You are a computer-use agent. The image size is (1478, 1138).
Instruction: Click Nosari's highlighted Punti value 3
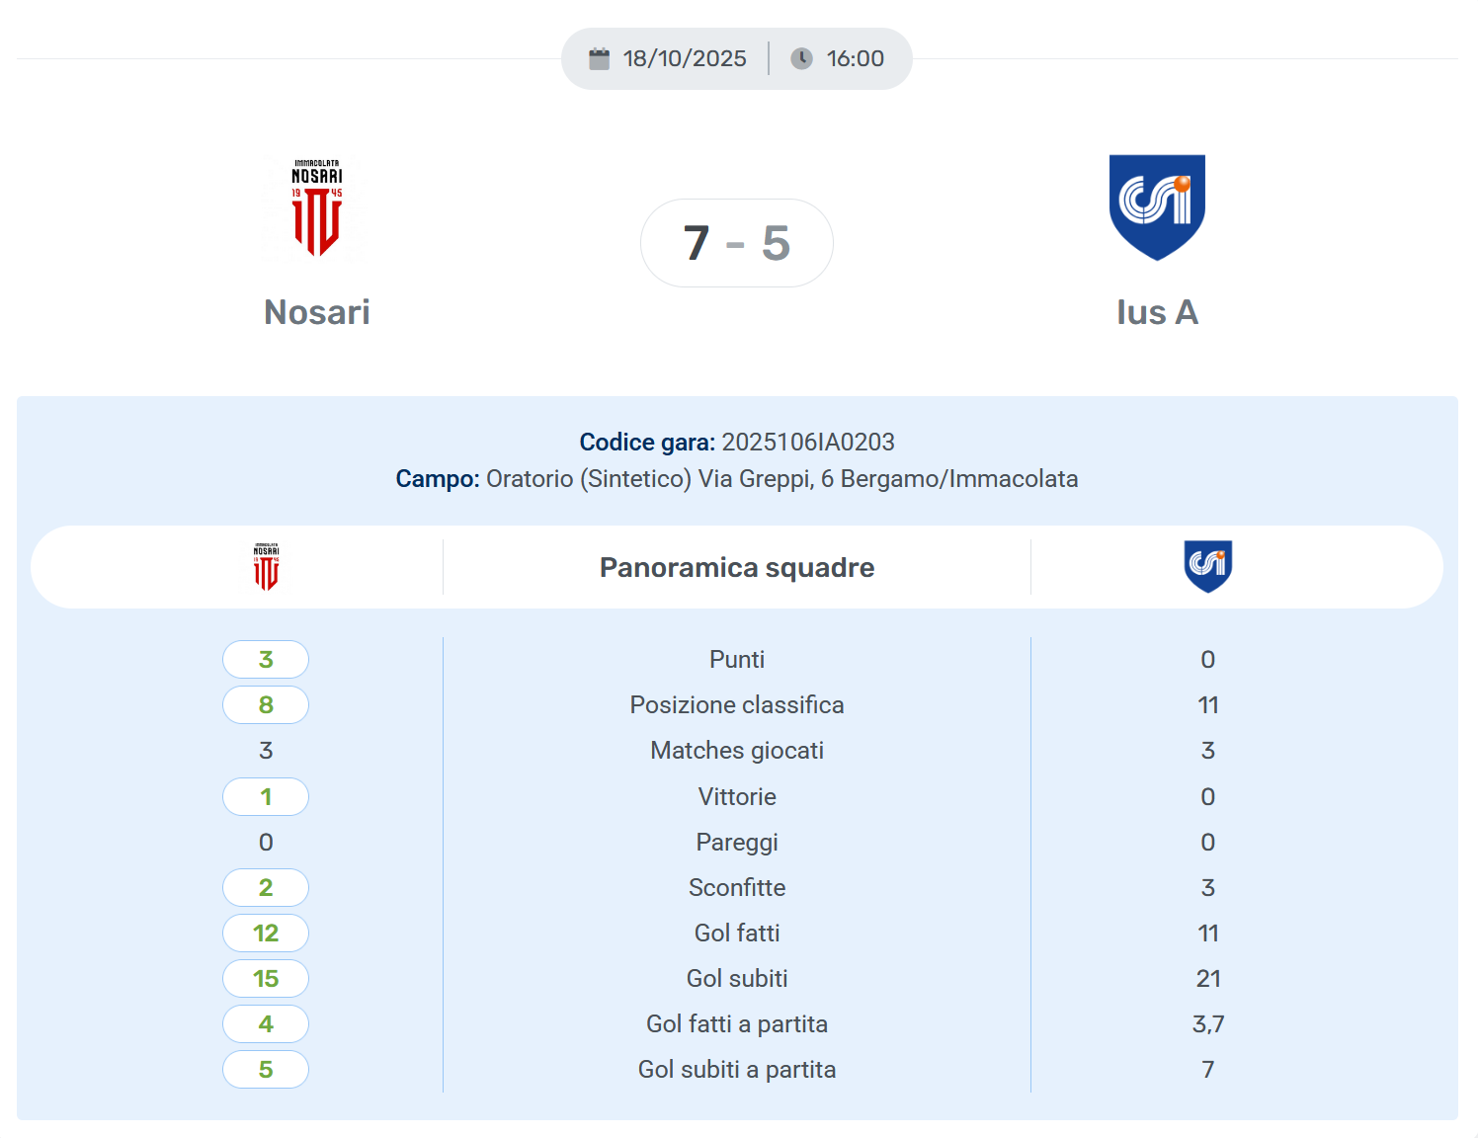tap(266, 659)
